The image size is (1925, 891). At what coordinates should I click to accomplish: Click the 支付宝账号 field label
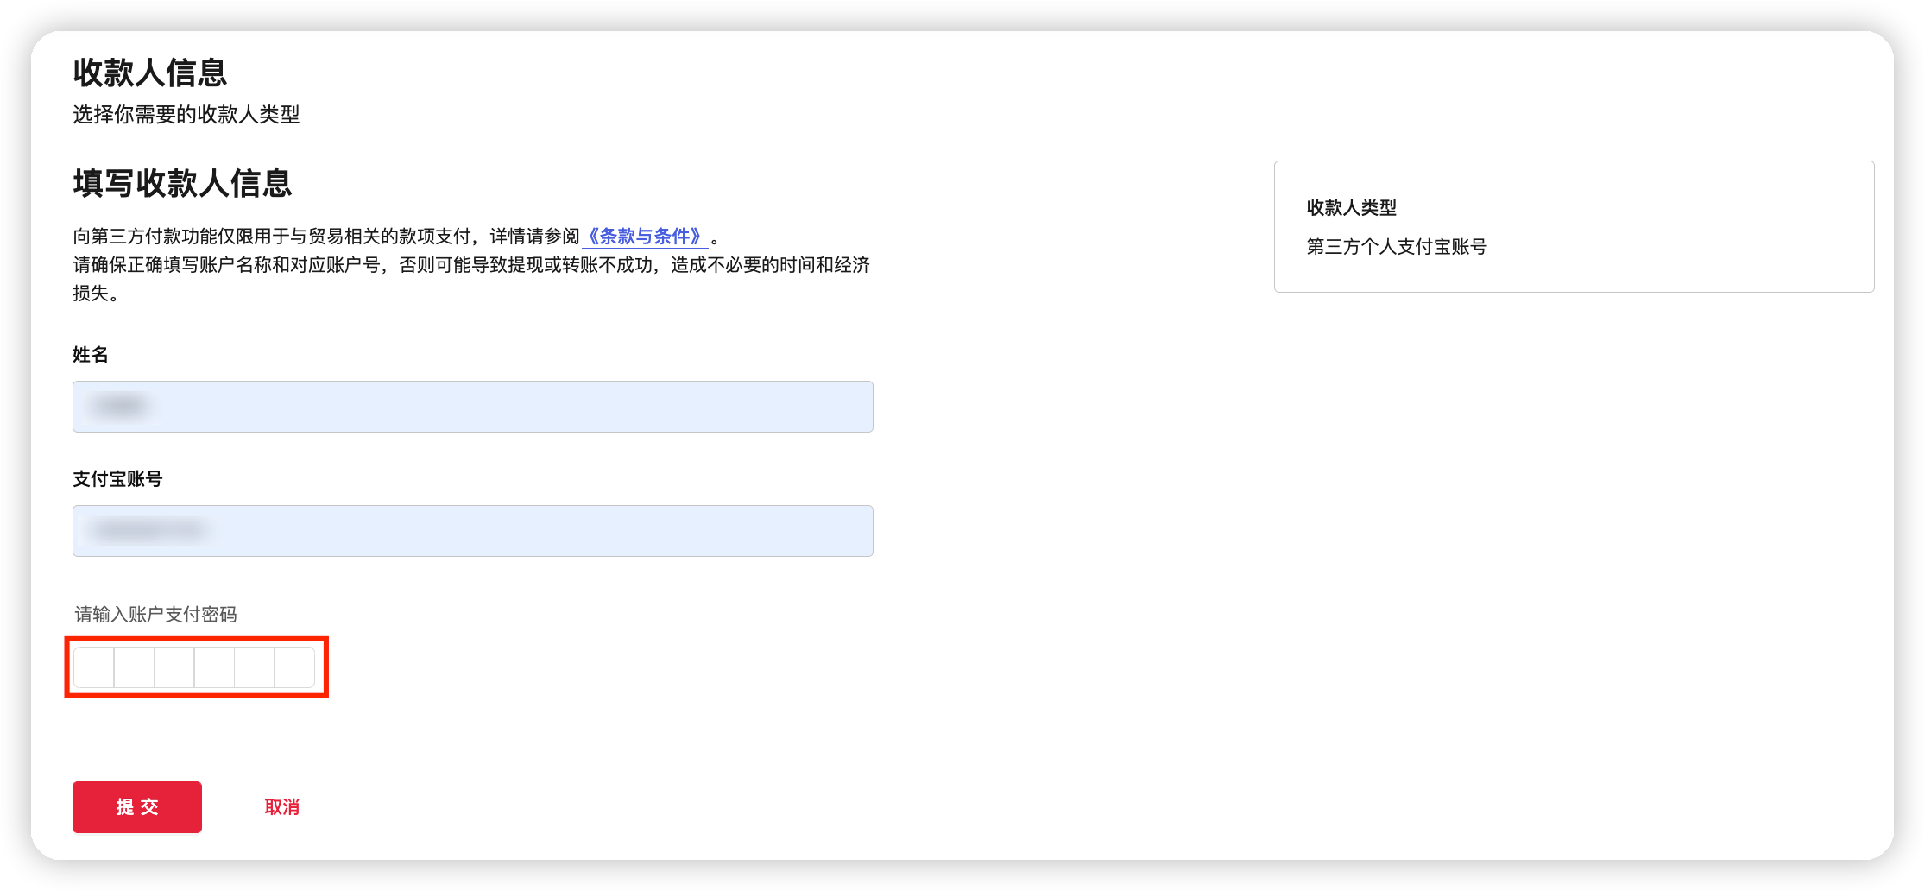pyautogui.click(x=117, y=478)
